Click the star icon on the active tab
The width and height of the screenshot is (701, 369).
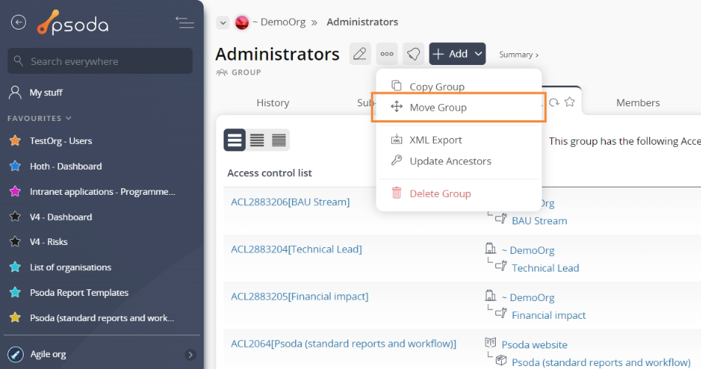(570, 103)
